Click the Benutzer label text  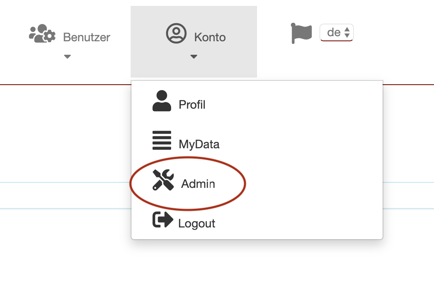pos(86,37)
